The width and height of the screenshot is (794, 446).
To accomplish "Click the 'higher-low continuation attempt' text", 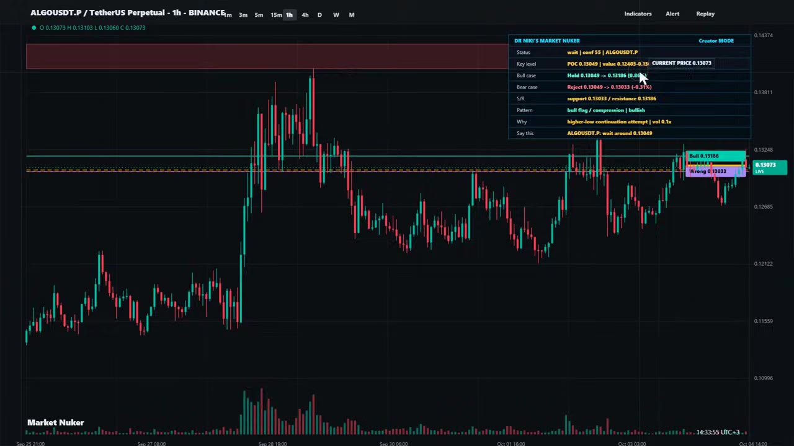I will [x=619, y=122].
